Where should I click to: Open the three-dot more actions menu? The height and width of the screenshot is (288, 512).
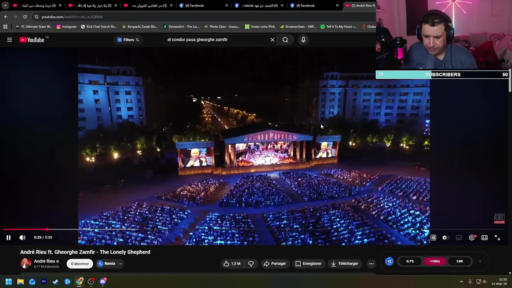[x=371, y=264]
